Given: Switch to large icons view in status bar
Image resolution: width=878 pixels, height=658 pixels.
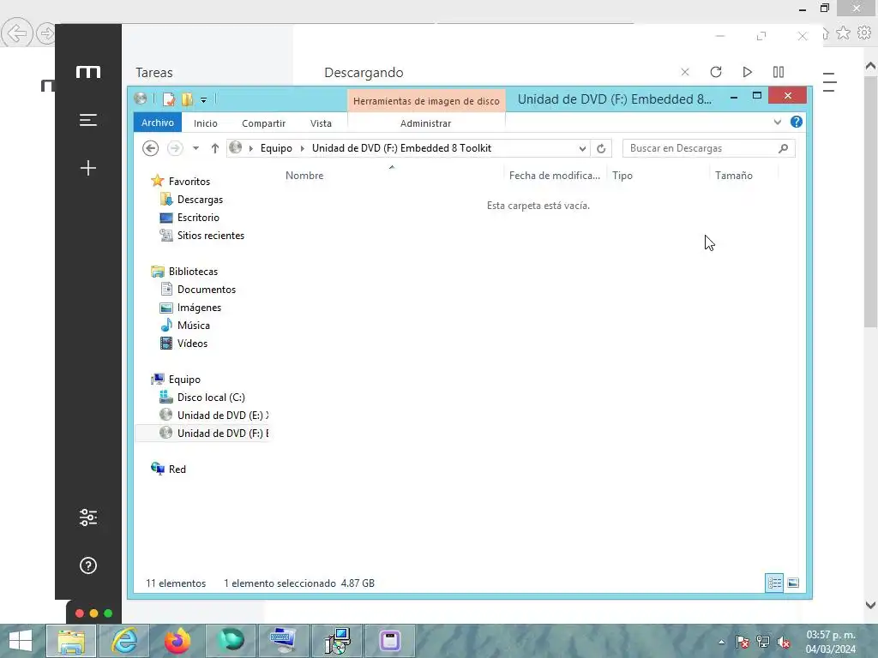Looking at the screenshot, I should [x=793, y=583].
